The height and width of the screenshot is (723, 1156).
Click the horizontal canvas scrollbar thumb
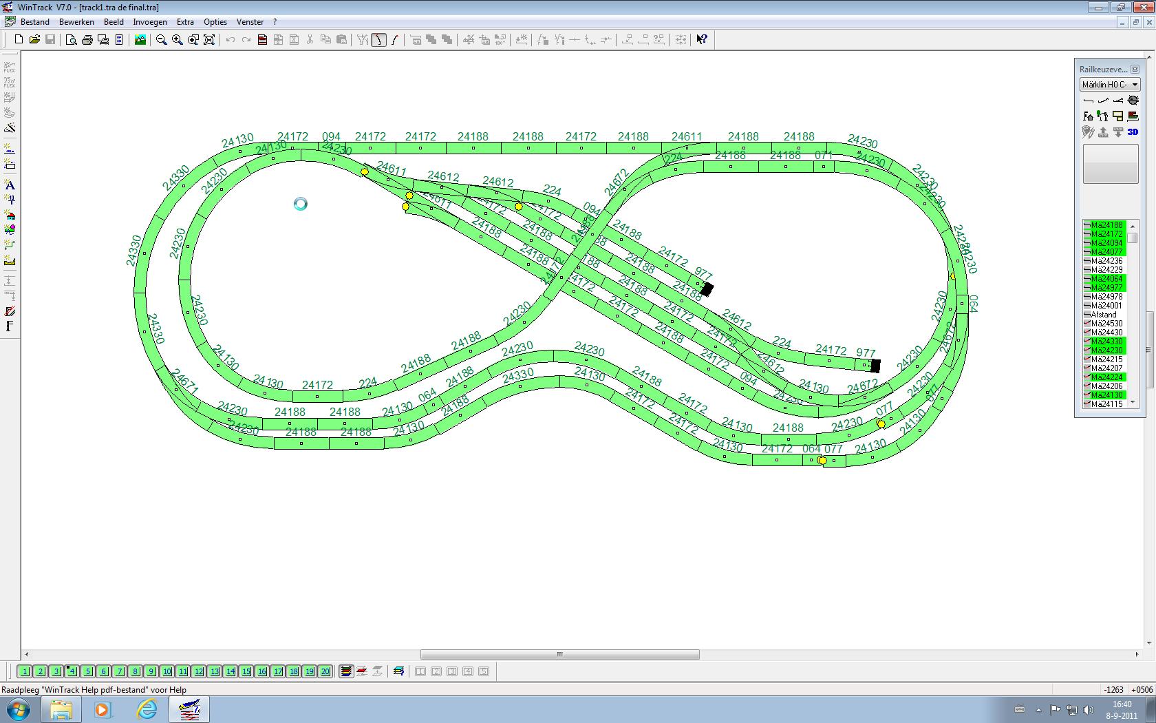click(x=560, y=654)
